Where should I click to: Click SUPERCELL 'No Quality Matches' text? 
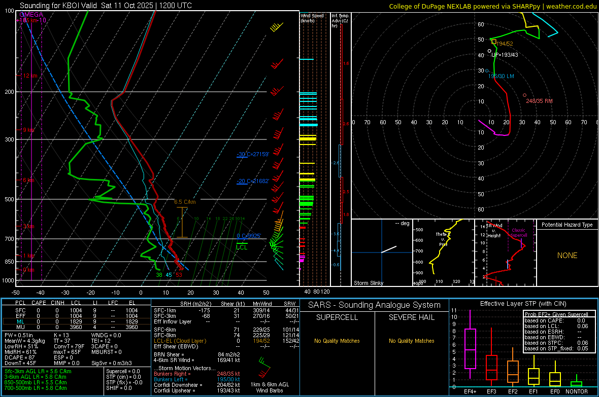[x=337, y=341]
